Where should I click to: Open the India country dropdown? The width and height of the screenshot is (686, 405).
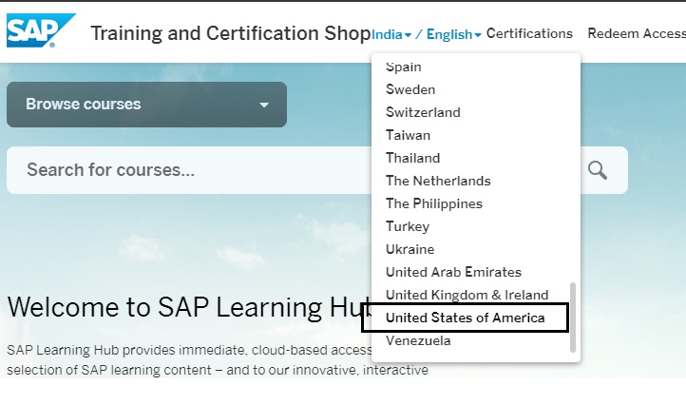pos(391,34)
